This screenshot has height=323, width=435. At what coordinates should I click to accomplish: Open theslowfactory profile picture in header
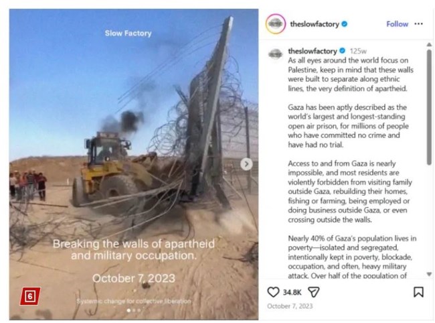[x=276, y=24]
